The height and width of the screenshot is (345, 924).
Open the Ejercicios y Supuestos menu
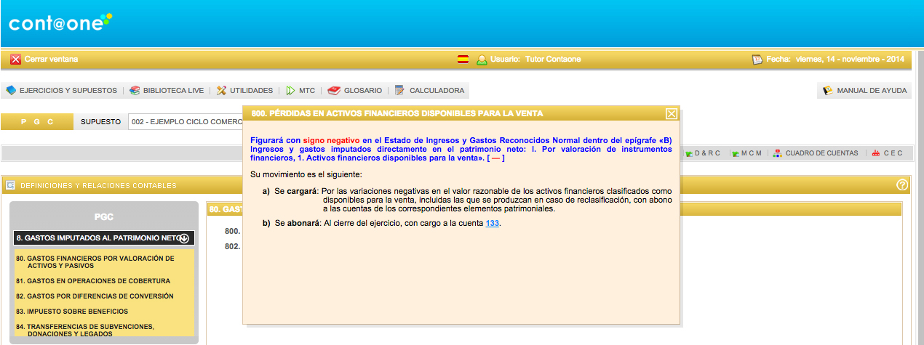[68, 91]
